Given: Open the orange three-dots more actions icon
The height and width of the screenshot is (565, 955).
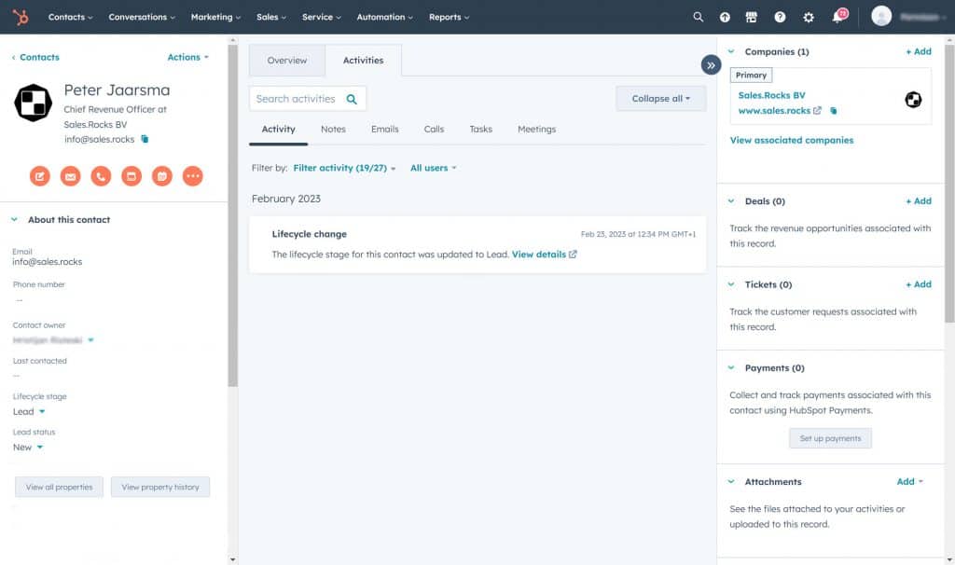Looking at the screenshot, I should [192, 175].
